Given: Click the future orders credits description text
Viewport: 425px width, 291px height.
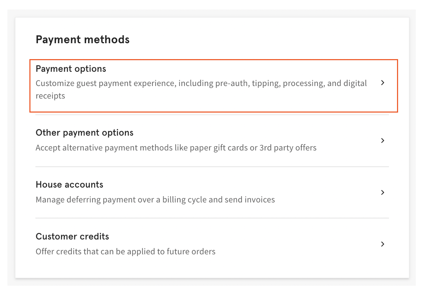Looking at the screenshot, I should [125, 251].
